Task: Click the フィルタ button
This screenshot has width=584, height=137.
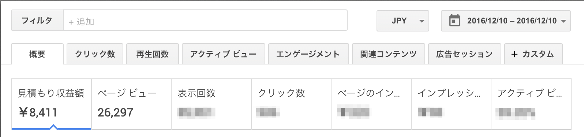Action: 37,21
